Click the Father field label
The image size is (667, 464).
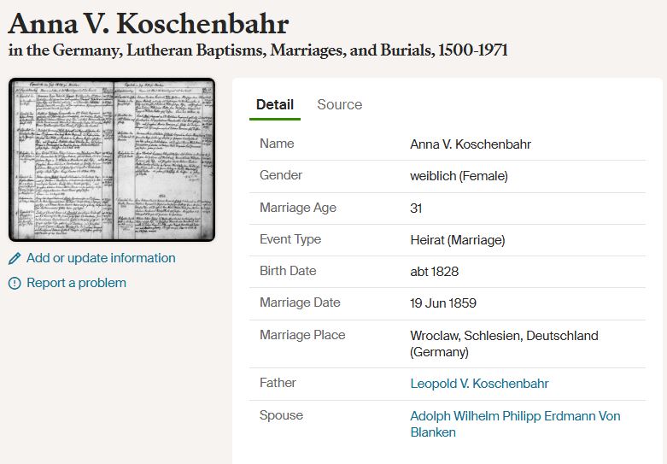tap(278, 384)
